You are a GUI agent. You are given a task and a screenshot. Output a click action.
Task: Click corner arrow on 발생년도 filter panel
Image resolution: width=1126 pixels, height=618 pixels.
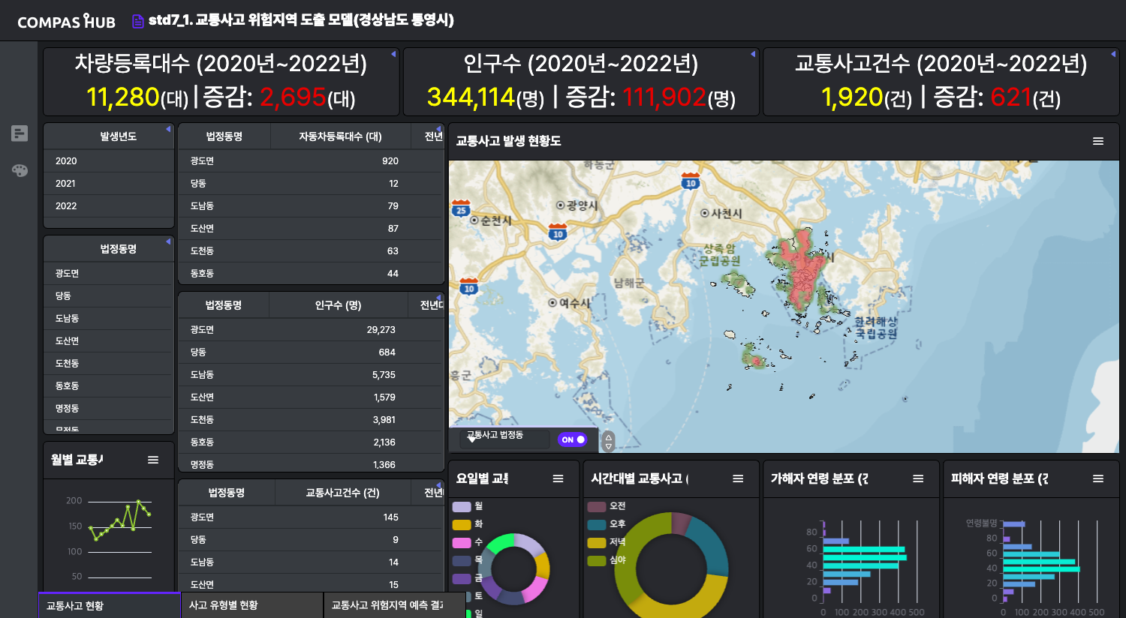tap(168, 129)
